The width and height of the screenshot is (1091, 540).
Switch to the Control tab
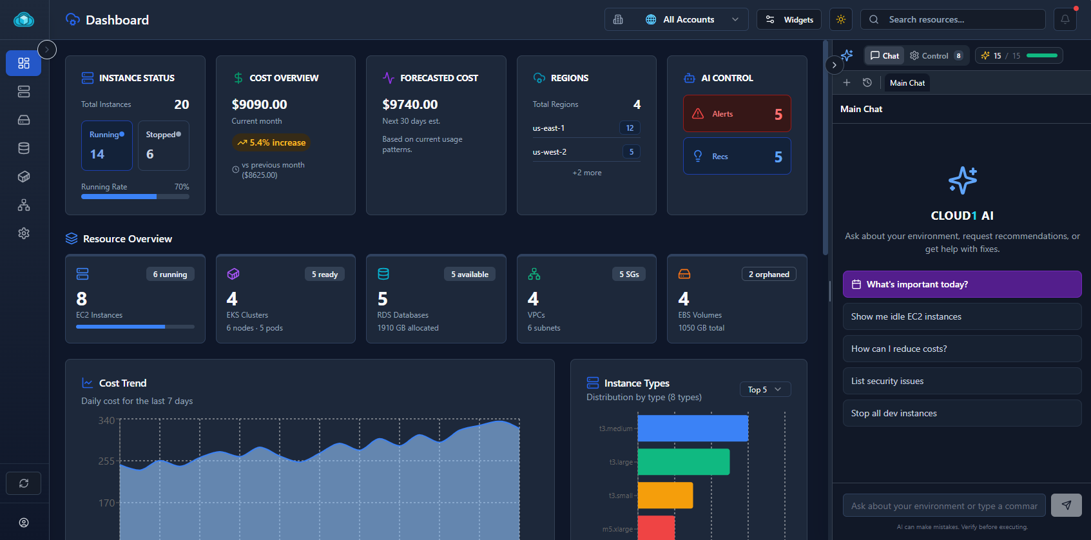[936, 55]
